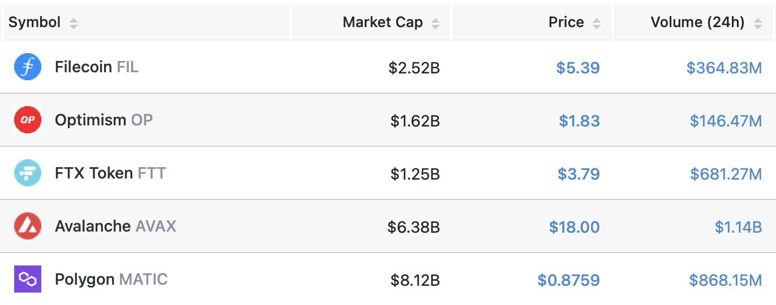Open the FTX Token FTT link
This screenshot has height=305, width=776.
(110, 173)
